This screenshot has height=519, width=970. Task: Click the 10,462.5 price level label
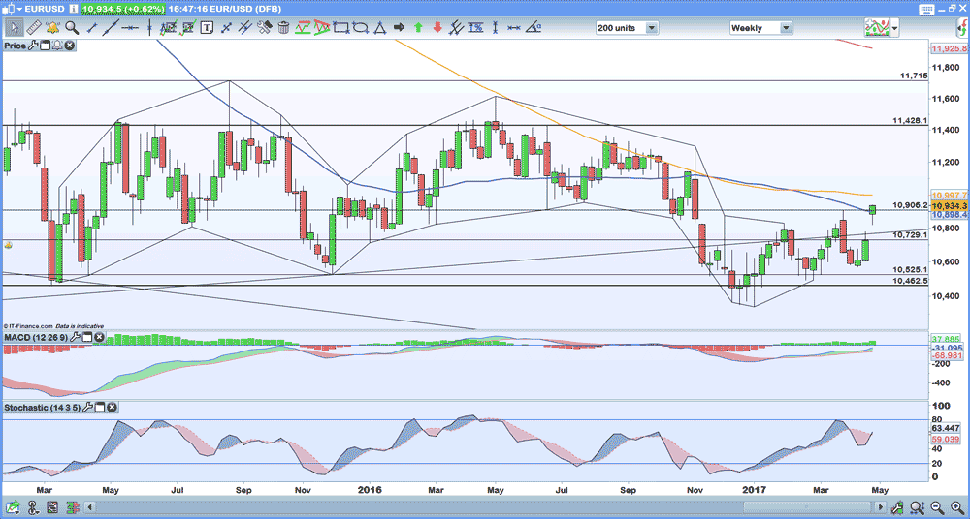910,280
